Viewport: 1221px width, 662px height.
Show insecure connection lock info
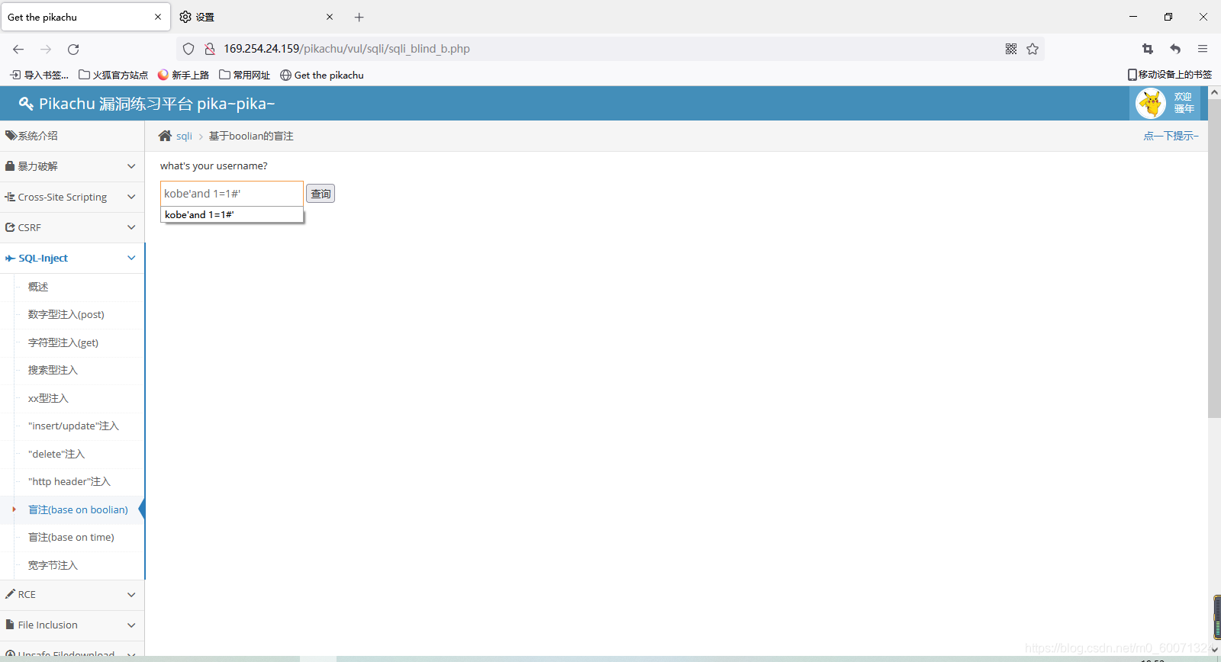pos(209,49)
